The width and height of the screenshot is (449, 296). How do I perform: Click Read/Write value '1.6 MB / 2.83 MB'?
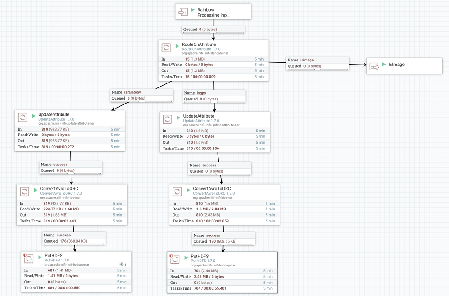(211, 209)
